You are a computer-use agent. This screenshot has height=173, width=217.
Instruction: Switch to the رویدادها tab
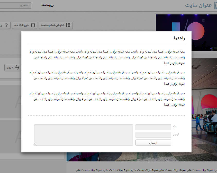[48, 5]
